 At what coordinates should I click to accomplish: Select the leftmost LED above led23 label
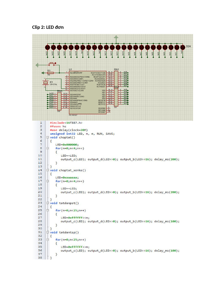coord(47,47)
